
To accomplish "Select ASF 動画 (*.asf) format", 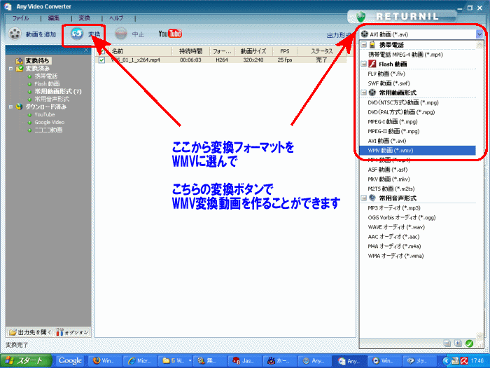I will tap(388, 170).
